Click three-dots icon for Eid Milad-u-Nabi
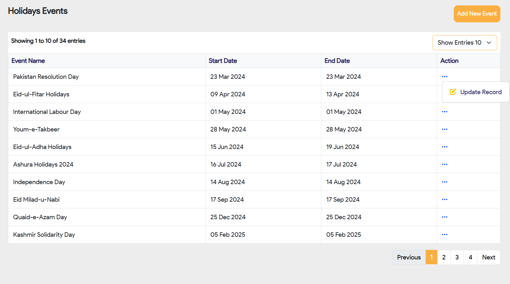Viewport: 510px width, 284px height. pyautogui.click(x=444, y=199)
